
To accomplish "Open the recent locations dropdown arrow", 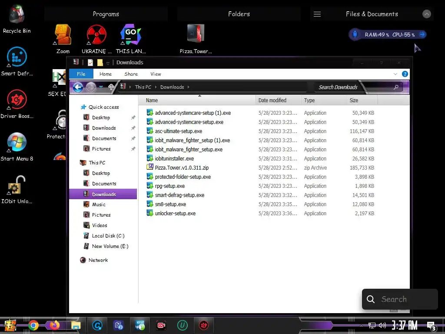I will pyautogui.click(x=101, y=87).
